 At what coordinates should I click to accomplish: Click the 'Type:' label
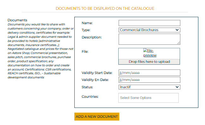click(x=86, y=30)
